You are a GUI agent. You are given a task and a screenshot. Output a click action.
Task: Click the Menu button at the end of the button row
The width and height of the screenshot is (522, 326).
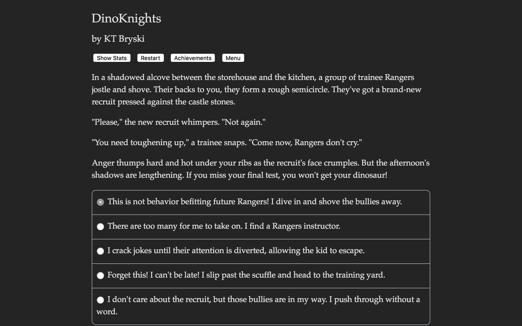[233, 58]
